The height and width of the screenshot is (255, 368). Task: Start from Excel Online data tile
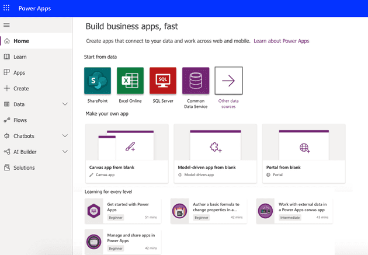click(x=130, y=81)
